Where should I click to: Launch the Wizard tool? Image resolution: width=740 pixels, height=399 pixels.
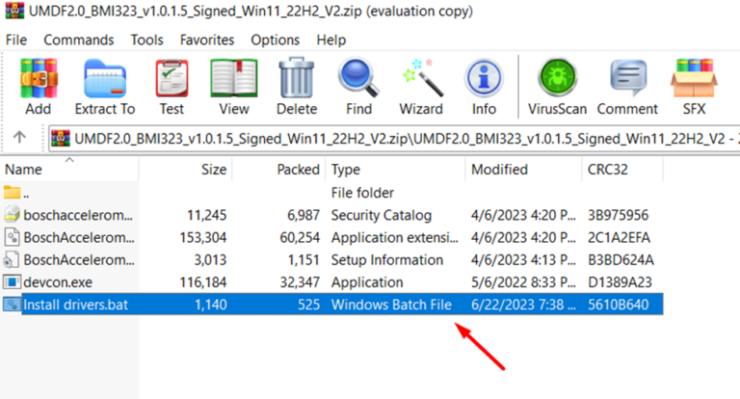(421, 85)
